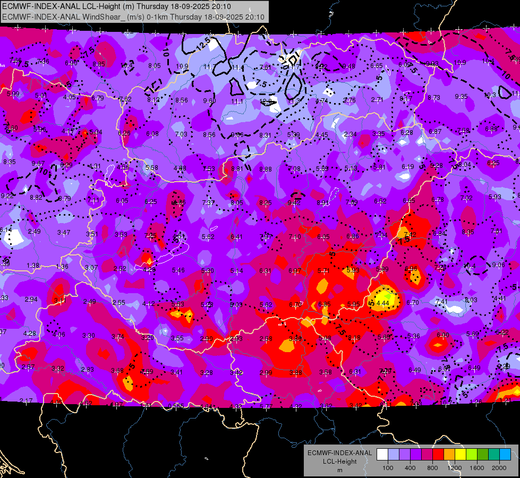Click the '2.99' grid value

click(x=266, y=373)
